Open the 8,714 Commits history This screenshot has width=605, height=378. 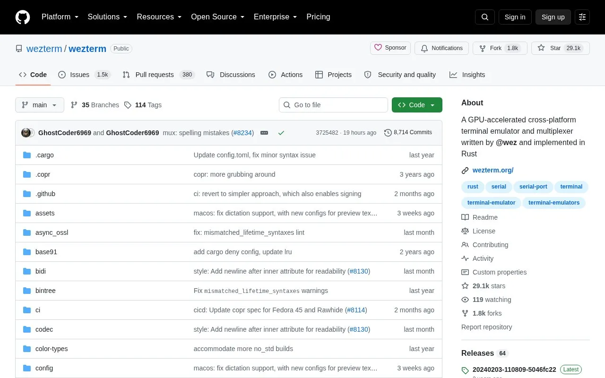(408, 133)
